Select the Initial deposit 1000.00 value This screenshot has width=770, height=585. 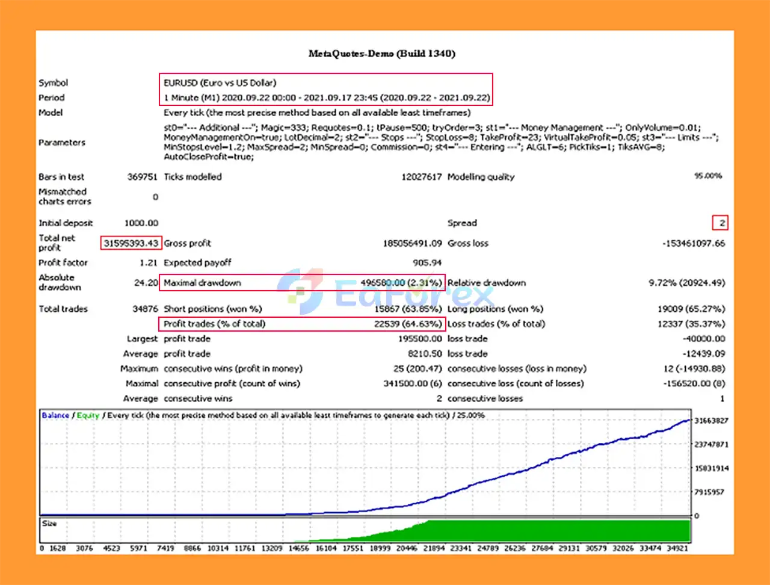coord(141,223)
